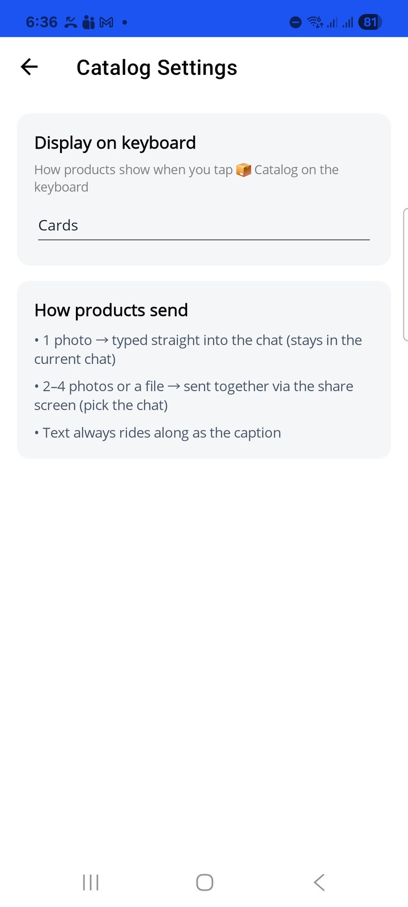Tap the Gmail notification icon
The height and width of the screenshot is (907, 408).
(107, 22)
